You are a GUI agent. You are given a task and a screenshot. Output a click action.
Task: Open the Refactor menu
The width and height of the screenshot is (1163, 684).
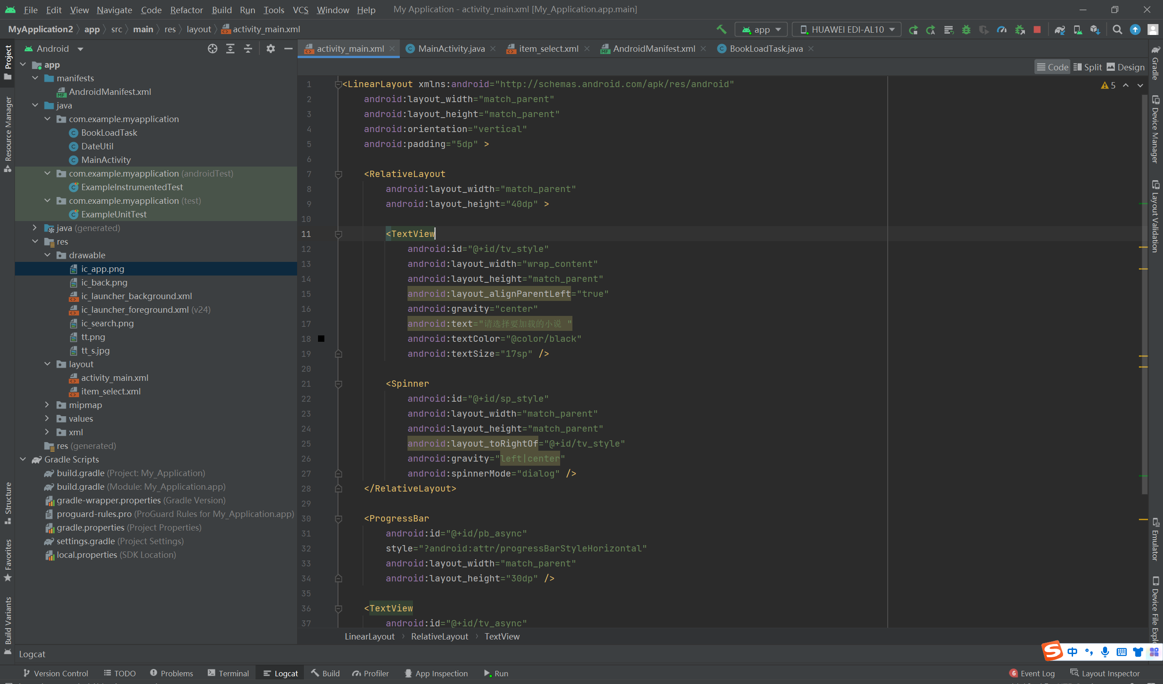coord(186,10)
